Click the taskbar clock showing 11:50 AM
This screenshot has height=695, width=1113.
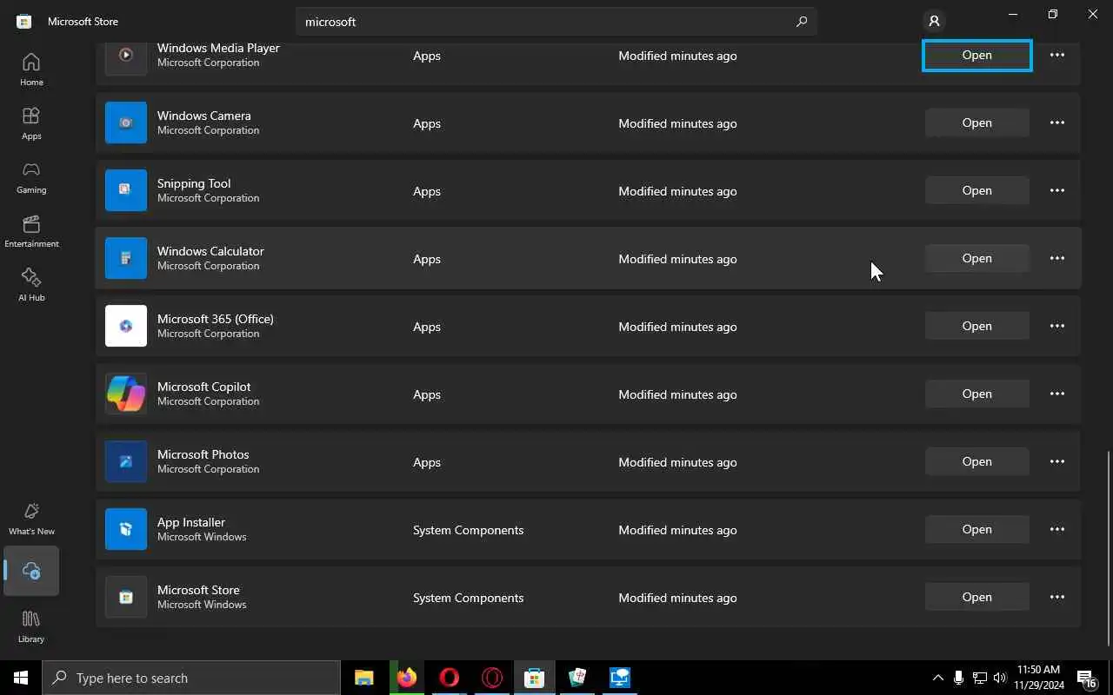click(x=1038, y=678)
